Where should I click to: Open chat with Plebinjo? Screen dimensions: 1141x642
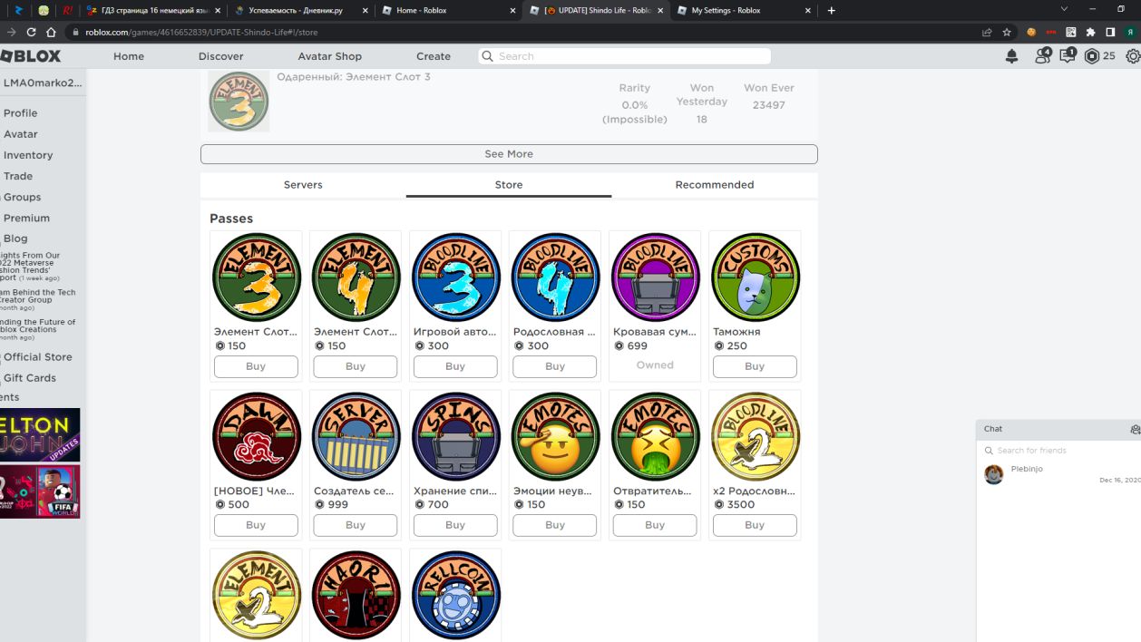(x=1058, y=474)
